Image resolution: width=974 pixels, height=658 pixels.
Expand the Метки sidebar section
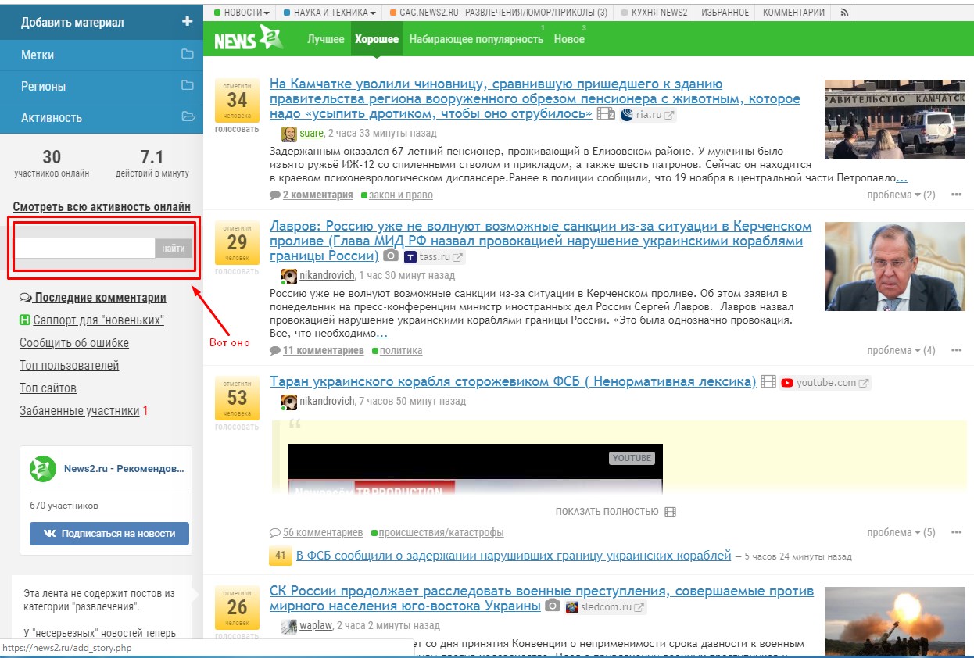(102, 55)
